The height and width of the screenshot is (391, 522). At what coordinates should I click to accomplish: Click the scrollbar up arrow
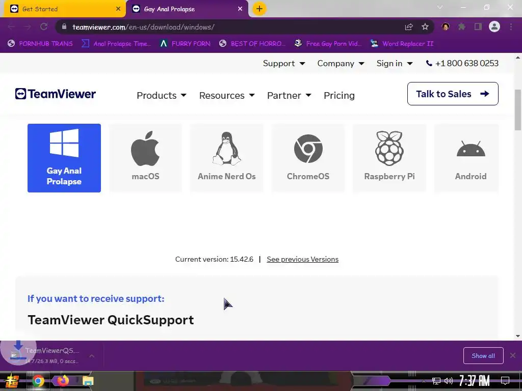tap(518, 58)
